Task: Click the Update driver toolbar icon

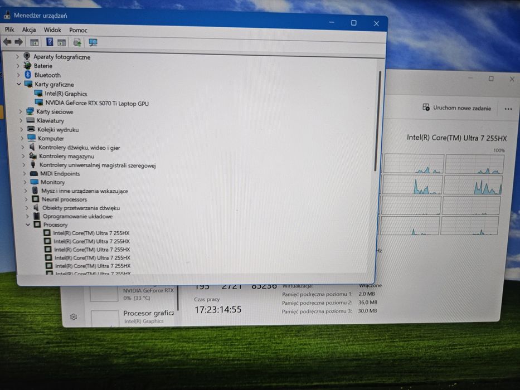Action: (x=77, y=42)
